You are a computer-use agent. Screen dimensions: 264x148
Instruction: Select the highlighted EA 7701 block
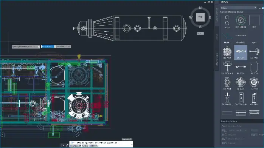point(241,52)
